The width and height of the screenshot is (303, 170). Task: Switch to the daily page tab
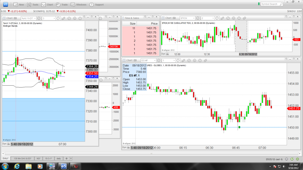58,159
